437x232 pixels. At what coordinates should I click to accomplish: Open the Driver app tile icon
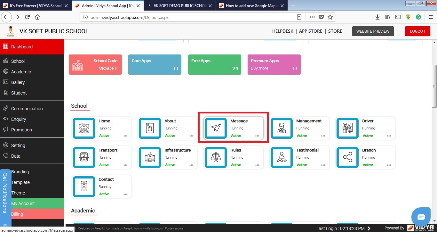pyautogui.click(x=347, y=128)
